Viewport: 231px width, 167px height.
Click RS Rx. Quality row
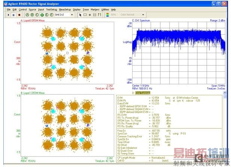pos(144,126)
